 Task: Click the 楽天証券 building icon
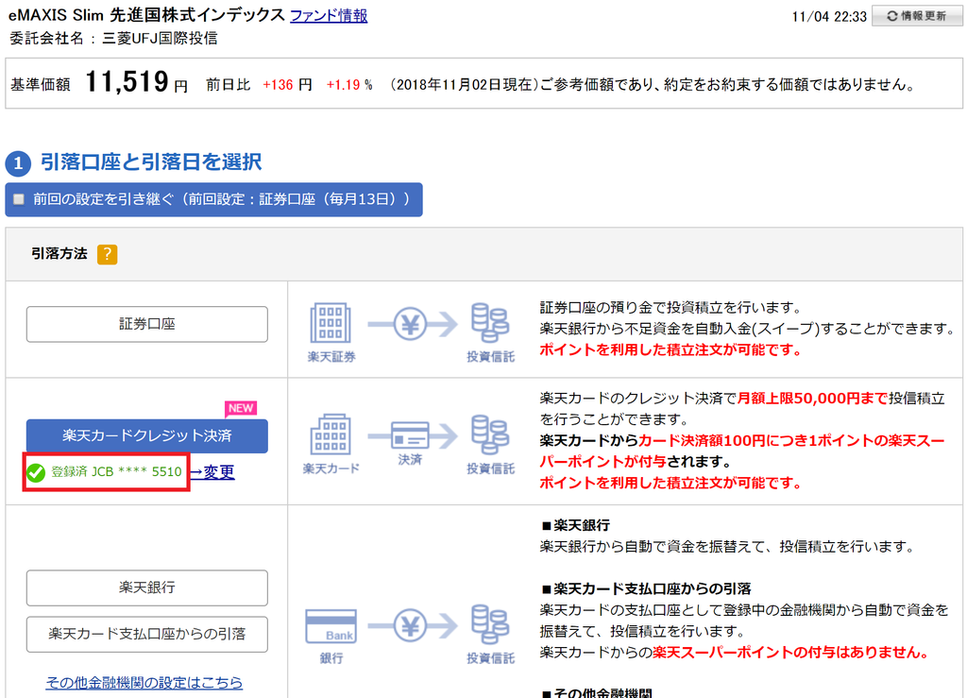(x=331, y=323)
